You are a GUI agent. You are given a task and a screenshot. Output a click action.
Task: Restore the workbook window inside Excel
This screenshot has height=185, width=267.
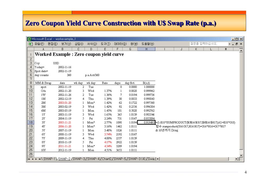point(237,44)
